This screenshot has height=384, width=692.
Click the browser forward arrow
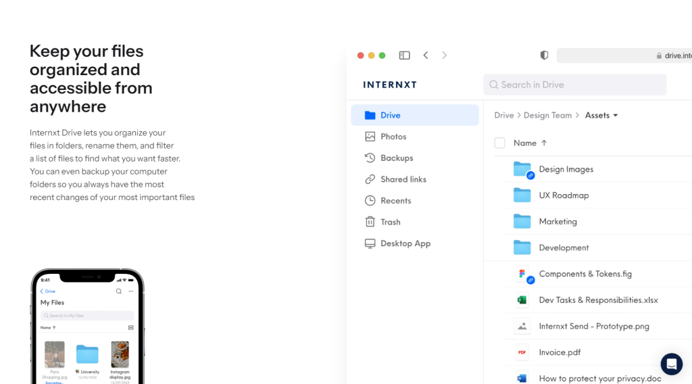(444, 55)
